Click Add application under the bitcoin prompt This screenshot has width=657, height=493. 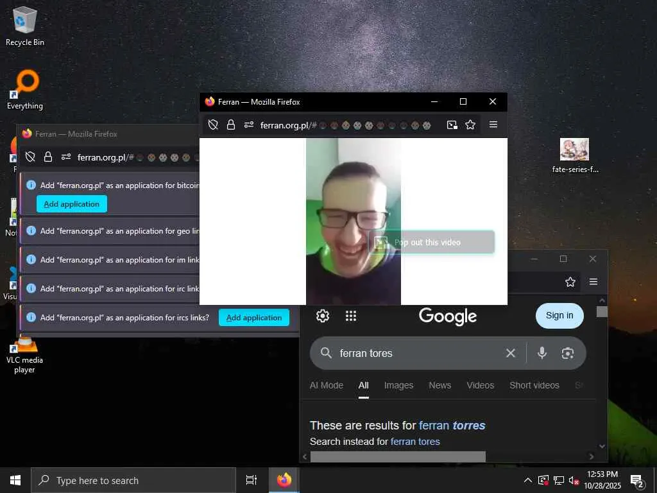(72, 204)
